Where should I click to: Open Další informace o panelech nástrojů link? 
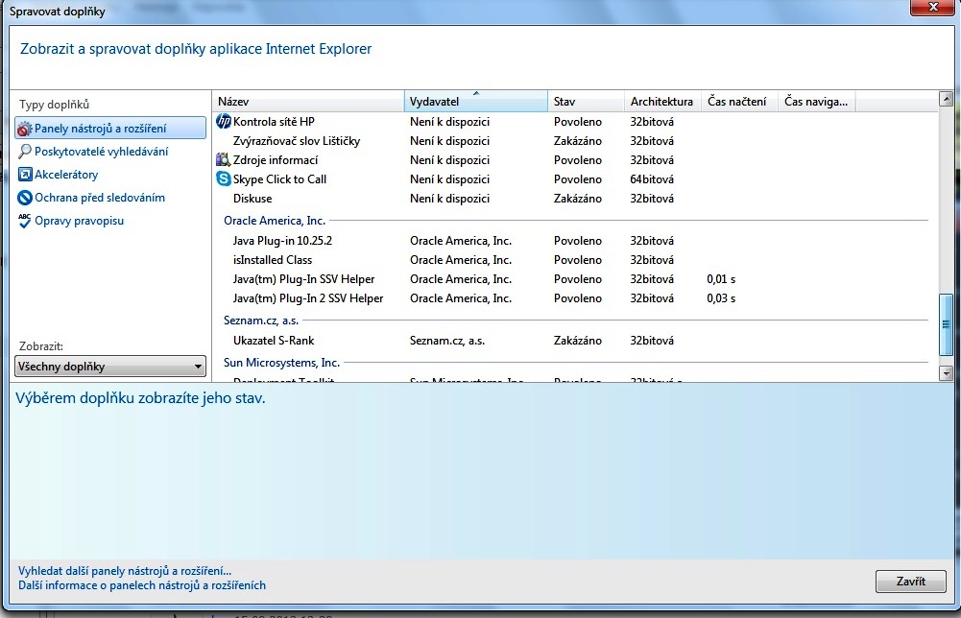142,585
